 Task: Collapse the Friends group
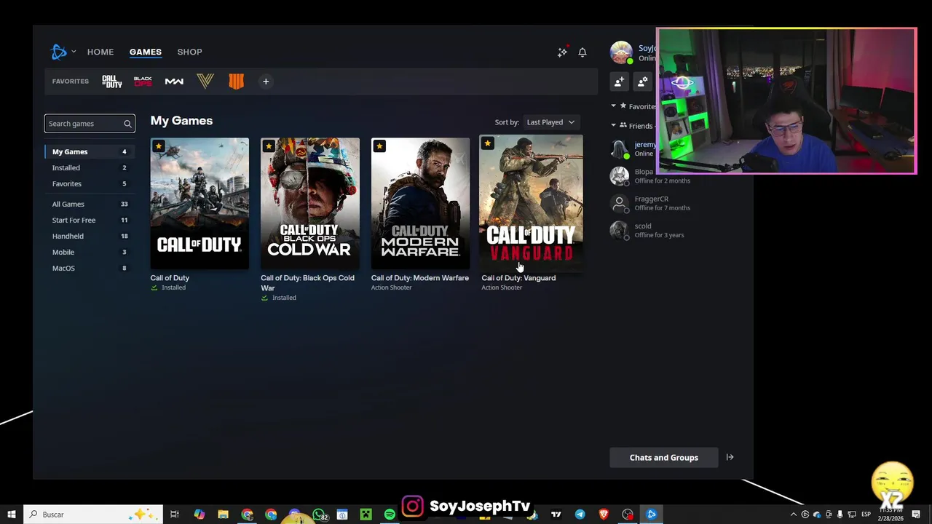tap(614, 125)
